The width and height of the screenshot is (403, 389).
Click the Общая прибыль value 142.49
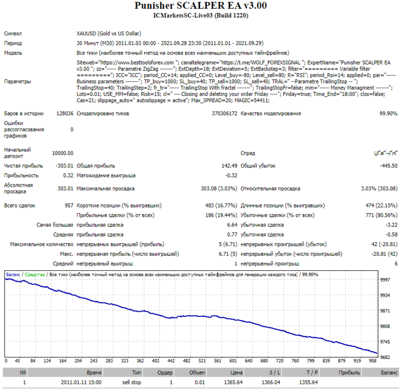(x=229, y=166)
